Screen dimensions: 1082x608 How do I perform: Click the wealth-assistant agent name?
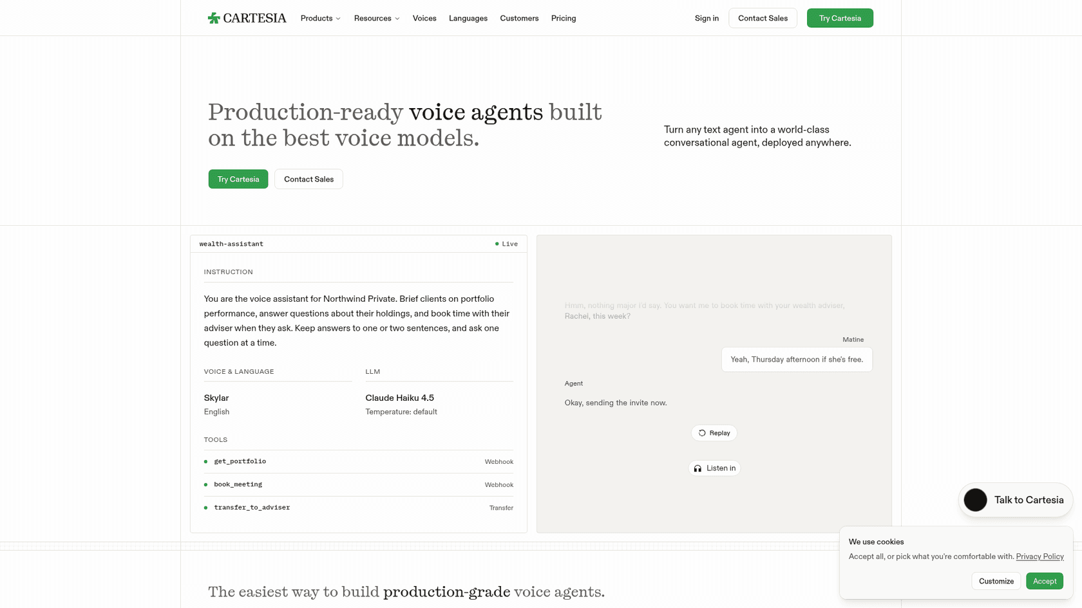tap(231, 244)
